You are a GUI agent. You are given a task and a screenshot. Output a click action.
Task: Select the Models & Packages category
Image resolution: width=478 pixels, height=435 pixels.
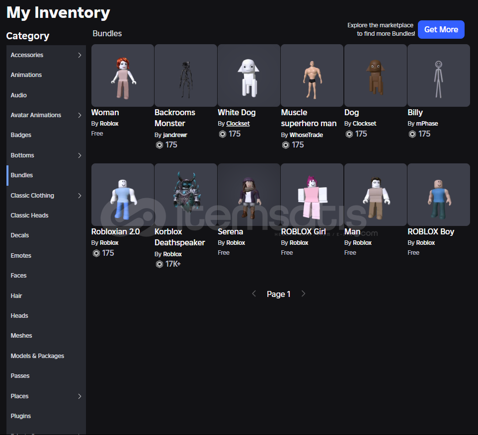46,356
